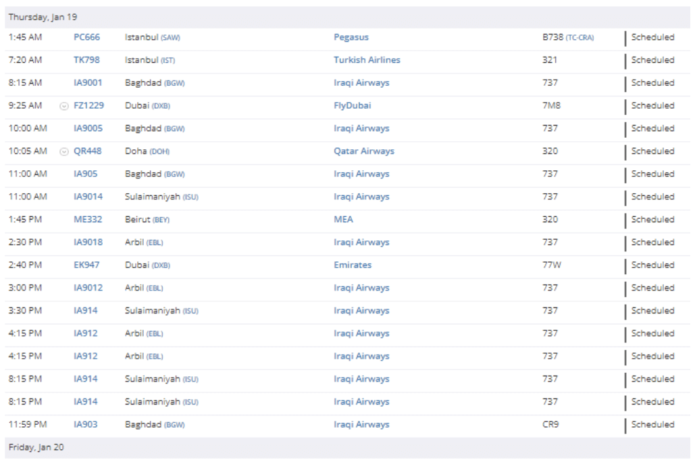Expand codeshare arrow beside flight FZ1229
This screenshot has height=462, width=693.
coord(64,106)
